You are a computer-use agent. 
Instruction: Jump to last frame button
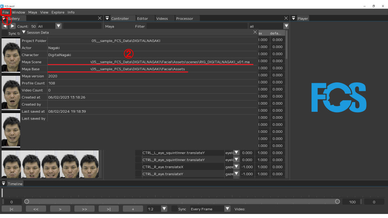tap(109, 209)
